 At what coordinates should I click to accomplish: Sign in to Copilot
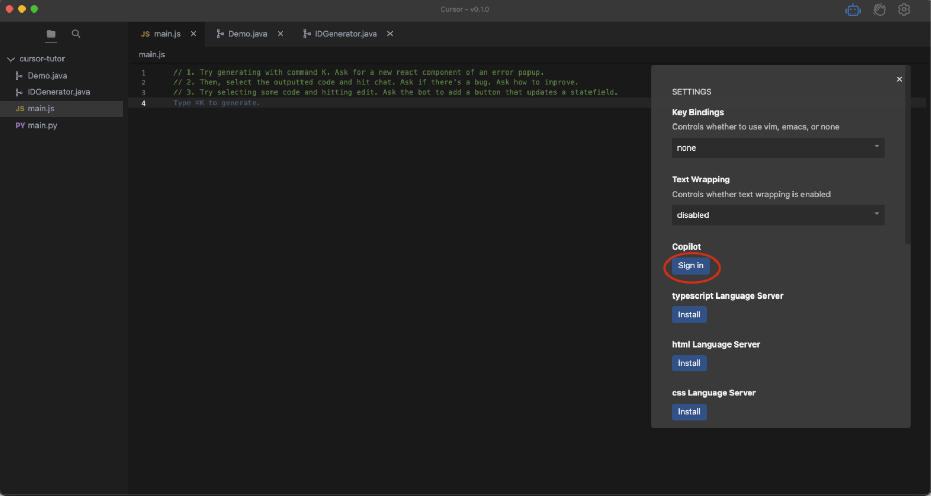point(690,266)
